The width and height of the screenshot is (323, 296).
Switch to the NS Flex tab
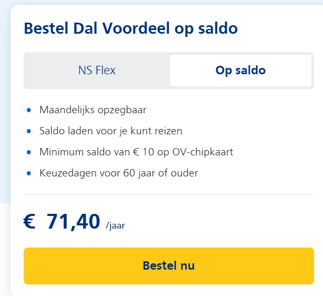(x=97, y=70)
